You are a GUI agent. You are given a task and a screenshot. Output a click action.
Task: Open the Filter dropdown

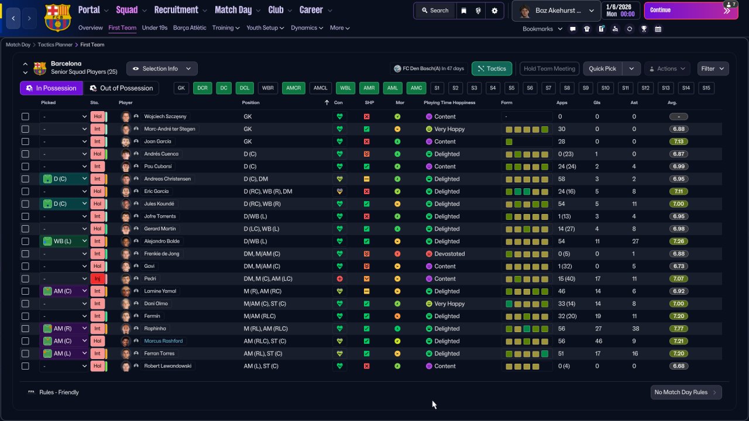click(x=713, y=68)
